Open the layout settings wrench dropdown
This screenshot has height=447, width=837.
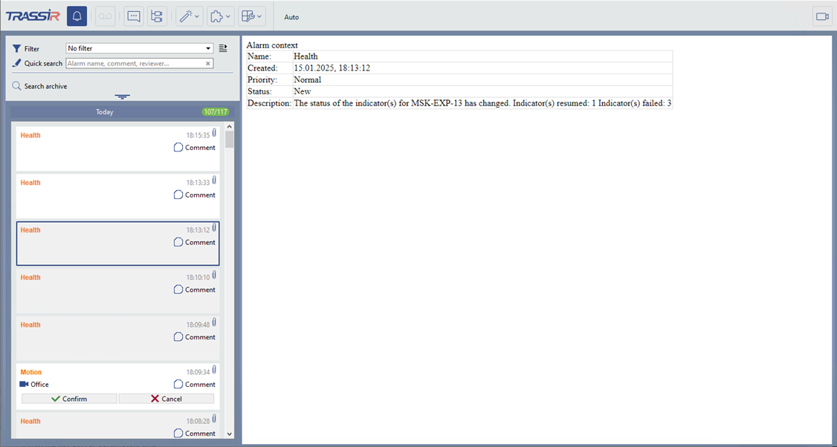pos(253,16)
